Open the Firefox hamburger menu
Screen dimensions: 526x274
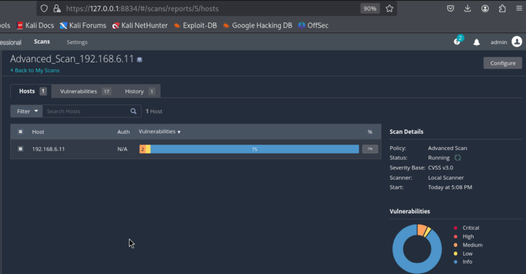pyautogui.click(x=519, y=8)
